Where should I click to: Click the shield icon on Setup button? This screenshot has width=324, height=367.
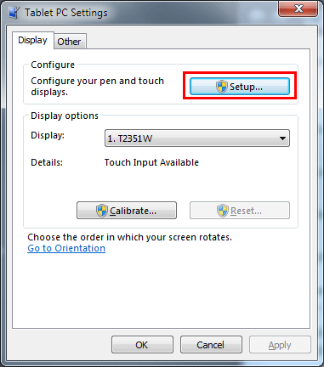pyautogui.click(x=221, y=87)
